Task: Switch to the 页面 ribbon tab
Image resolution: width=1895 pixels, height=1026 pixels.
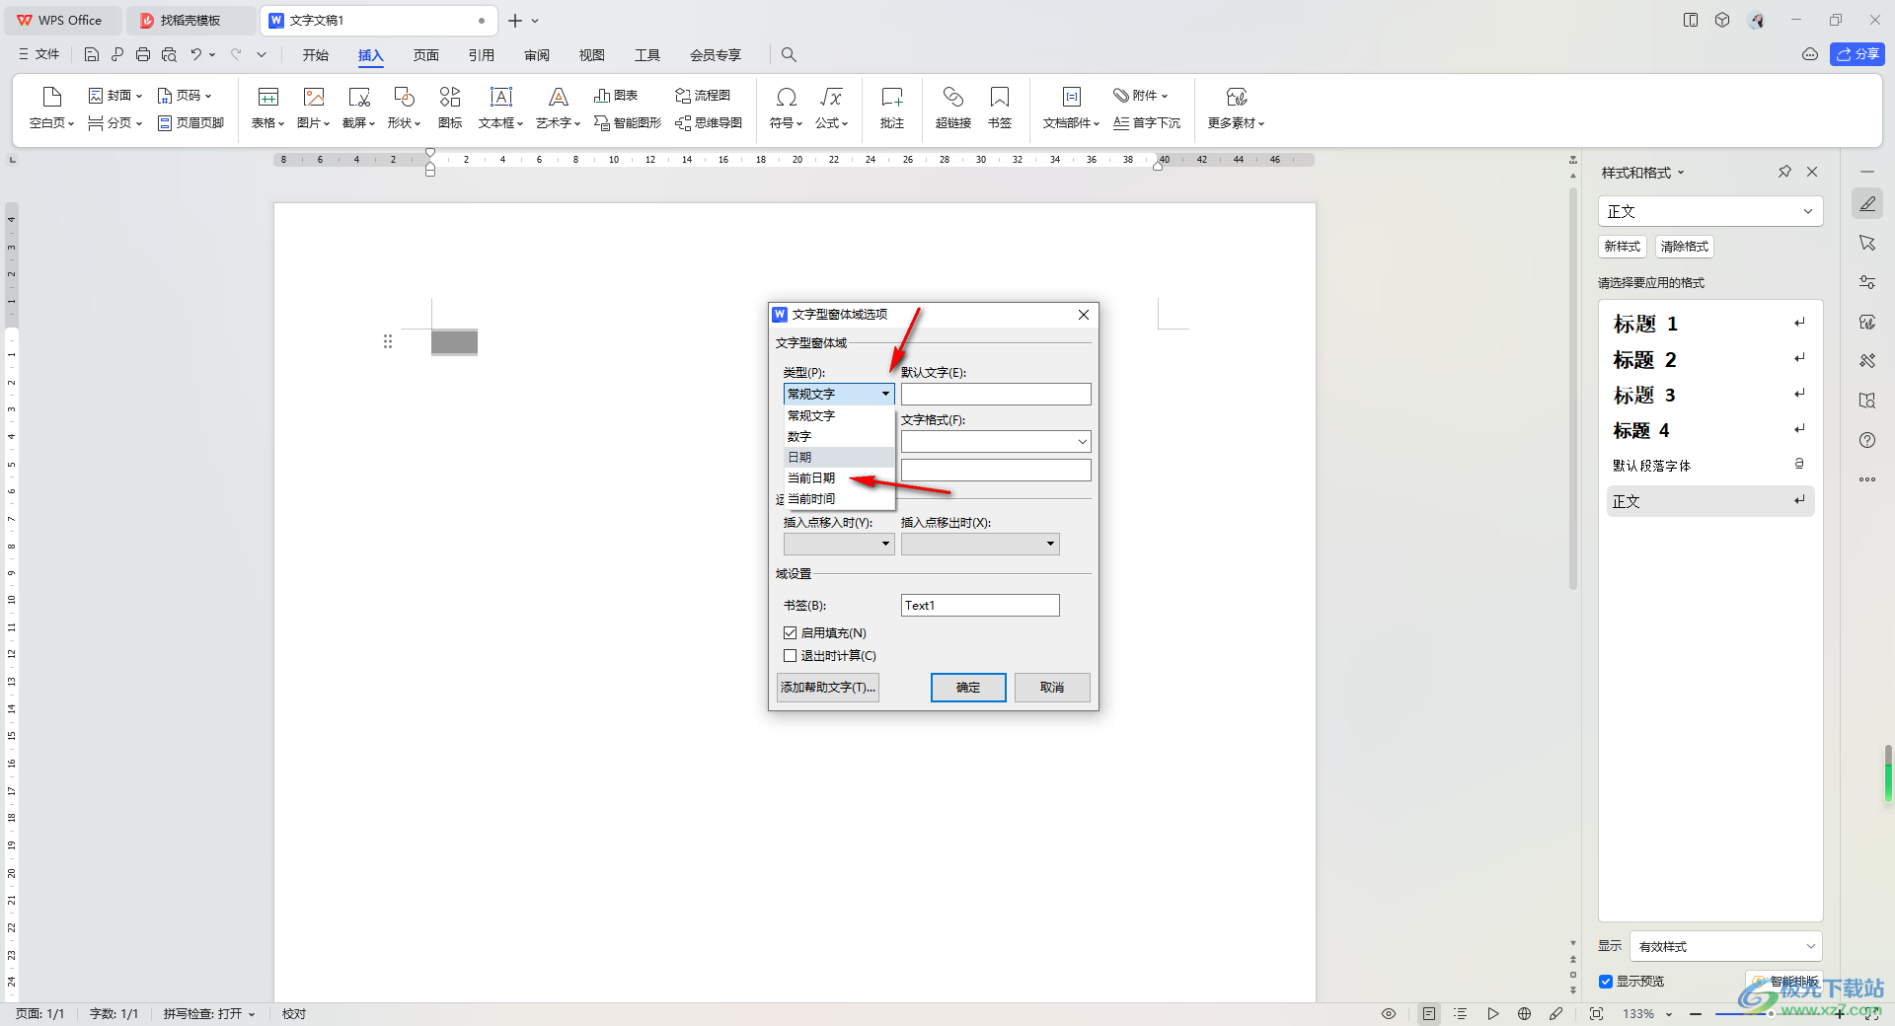Action: click(x=426, y=55)
